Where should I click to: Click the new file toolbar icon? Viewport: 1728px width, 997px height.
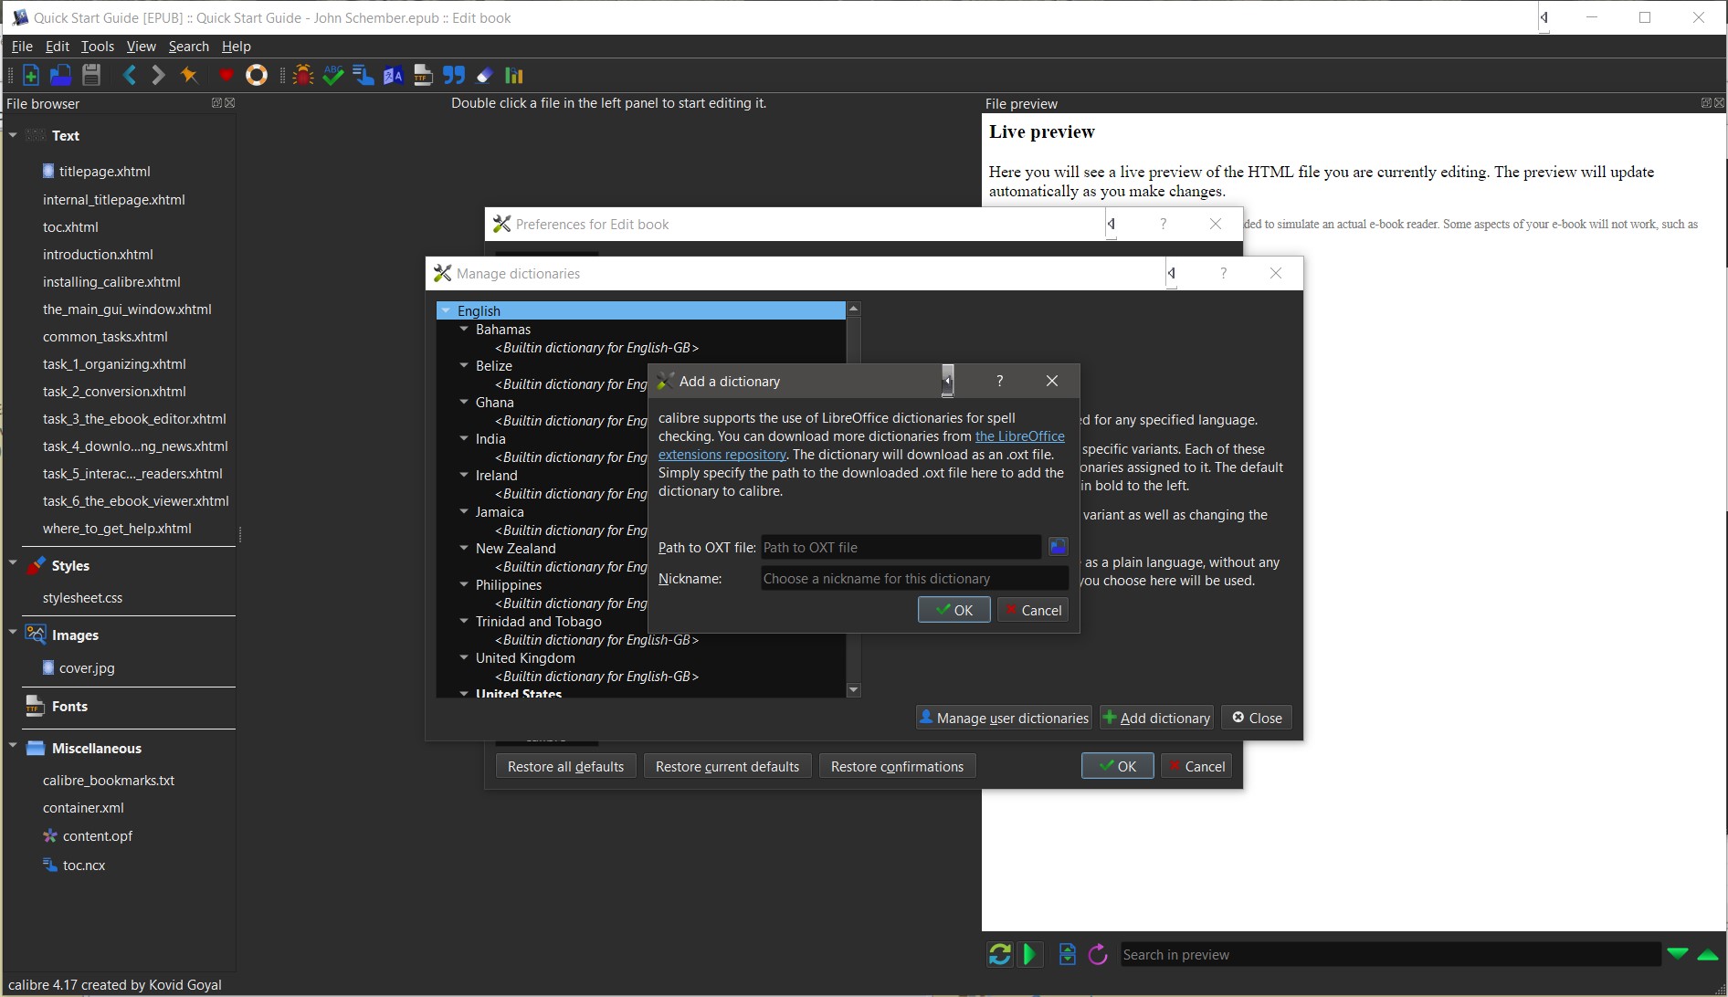[30, 76]
